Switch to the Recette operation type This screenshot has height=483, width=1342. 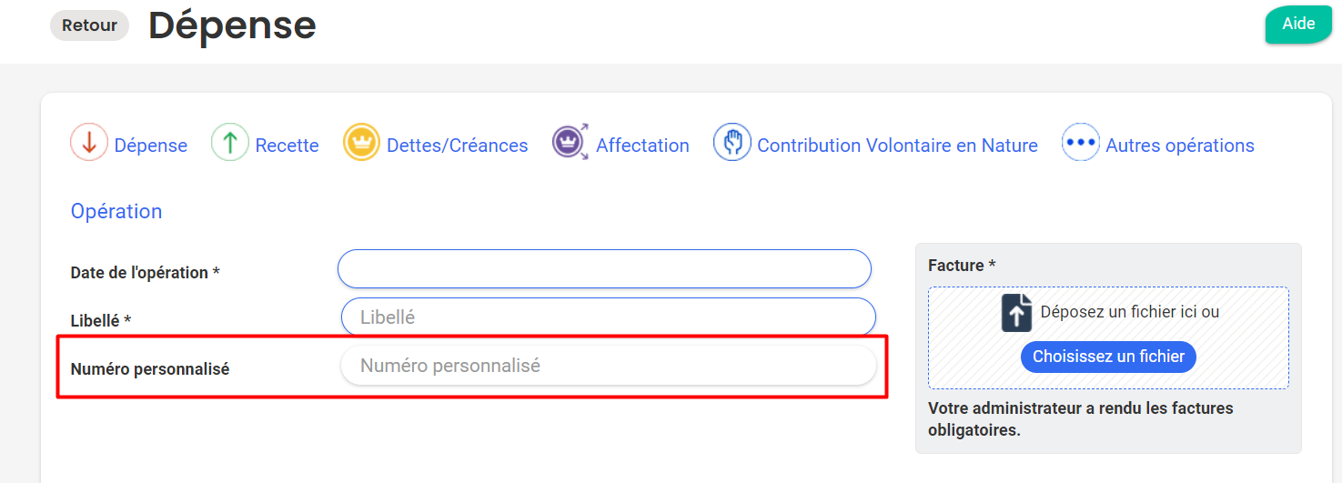tap(287, 146)
